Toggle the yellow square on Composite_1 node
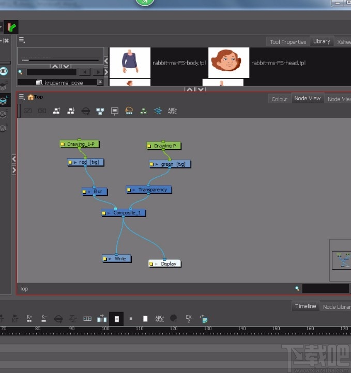This screenshot has height=373, width=351. tap(103, 213)
